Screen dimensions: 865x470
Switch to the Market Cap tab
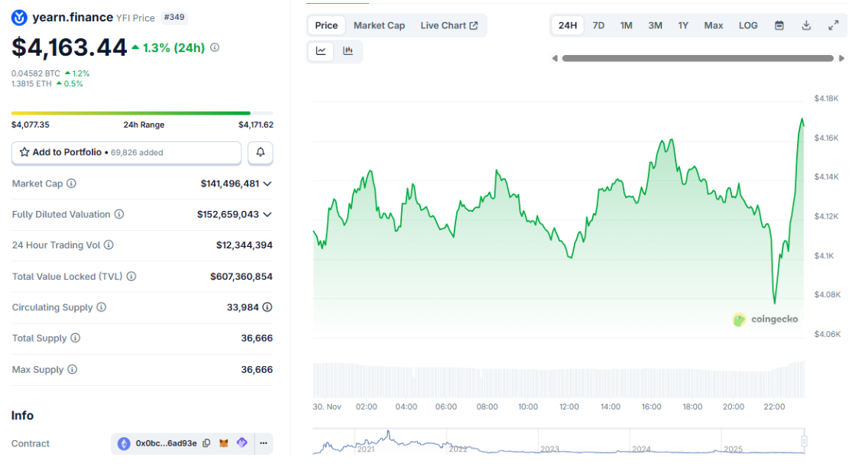click(379, 25)
